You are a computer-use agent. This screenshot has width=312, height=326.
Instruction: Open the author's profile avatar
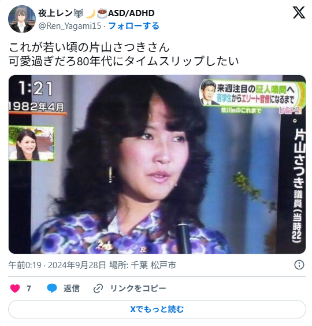22,19
